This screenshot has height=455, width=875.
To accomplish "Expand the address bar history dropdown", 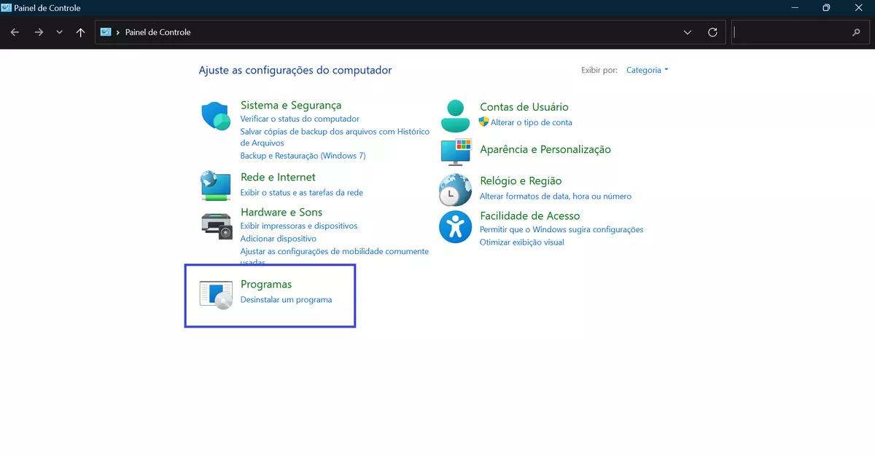I will (x=686, y=32).
